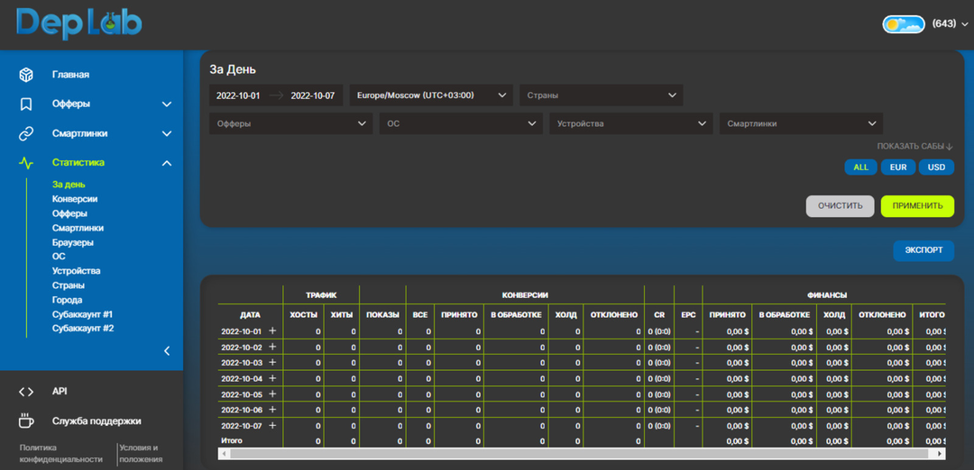Screen dimensions: 974x470
Task: Switch currency filter to USD
Action: (936, 167)
